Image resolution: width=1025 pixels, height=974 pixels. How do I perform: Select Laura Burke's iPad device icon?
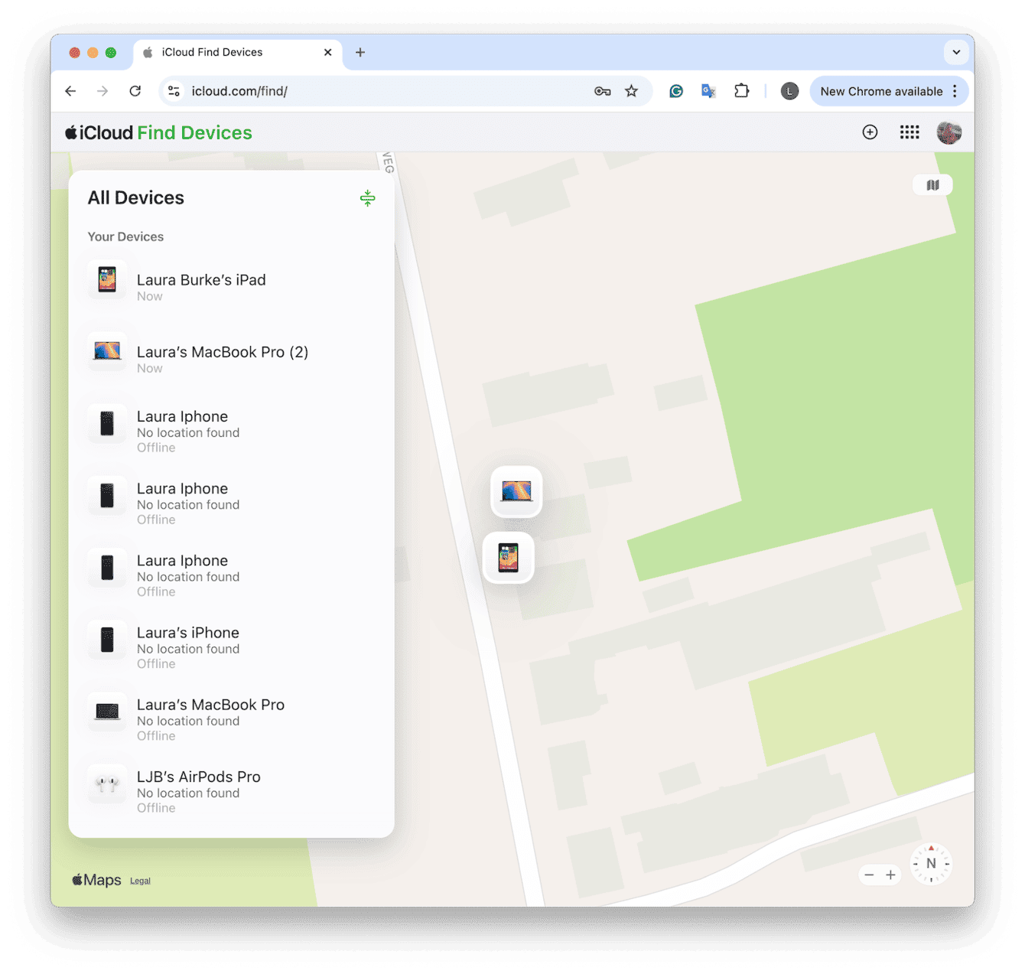tap(107, 280)
